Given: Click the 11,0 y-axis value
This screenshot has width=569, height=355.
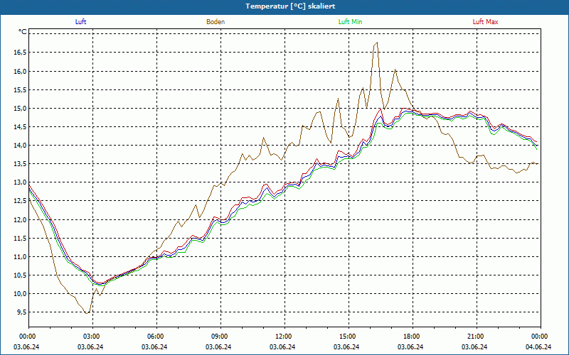Looking at the screenshot, I should click(20, 256).
